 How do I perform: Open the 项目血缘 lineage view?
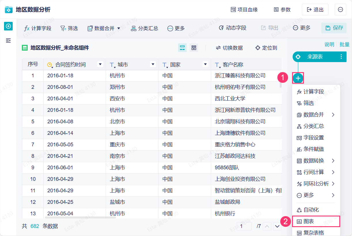pos(244,9)
